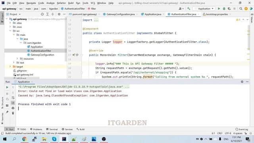Click the Locate opened file target icon
The height and width of the screenshot is (143, 254).
coord(42,14)
